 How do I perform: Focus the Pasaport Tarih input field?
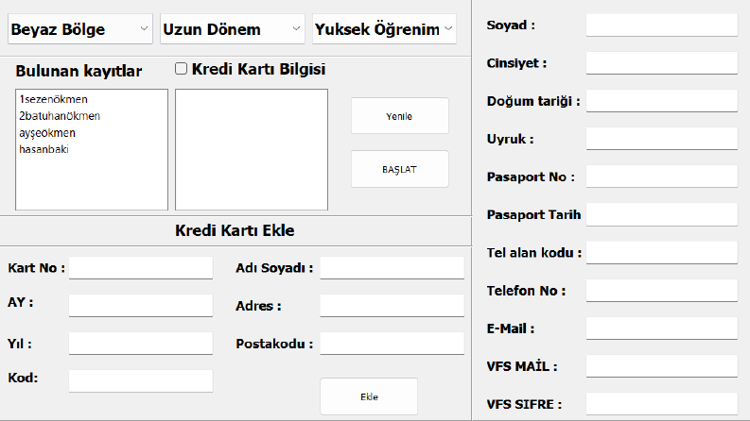pyautogui.click(x=662, y=214)
